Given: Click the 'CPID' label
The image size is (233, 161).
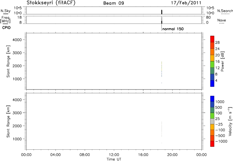Looking at the screenshot, I should pyautogui.click(x=6, y=28).
